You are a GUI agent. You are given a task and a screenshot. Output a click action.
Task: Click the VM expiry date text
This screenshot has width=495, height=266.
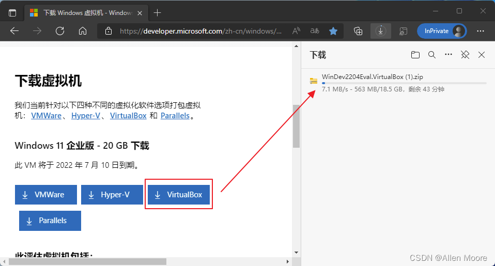tap(77, 165)
